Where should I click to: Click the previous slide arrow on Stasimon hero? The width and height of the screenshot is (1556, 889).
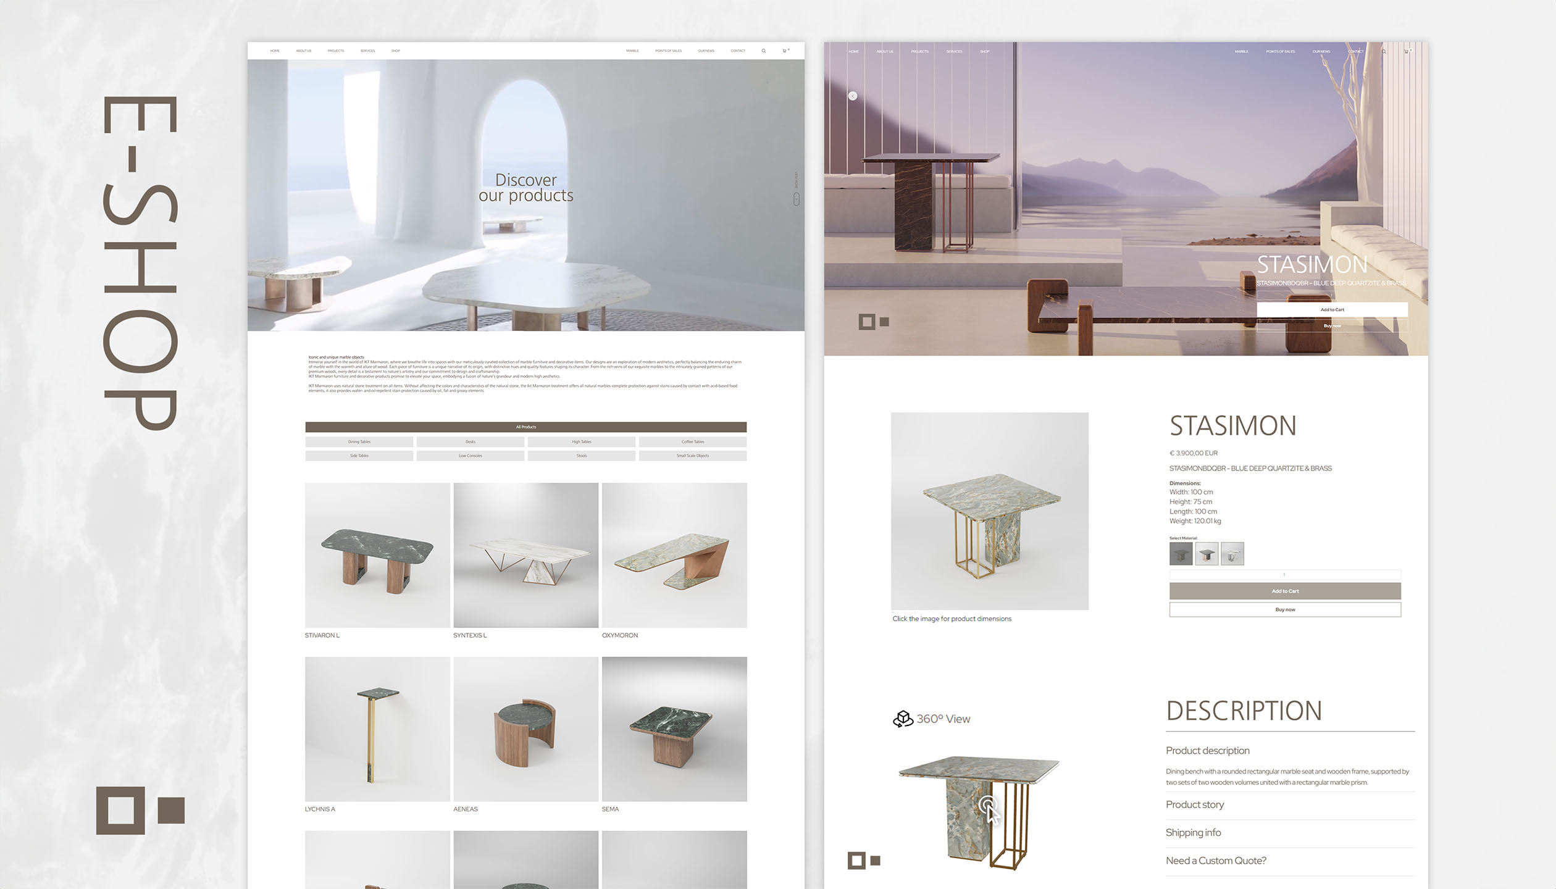853,96
